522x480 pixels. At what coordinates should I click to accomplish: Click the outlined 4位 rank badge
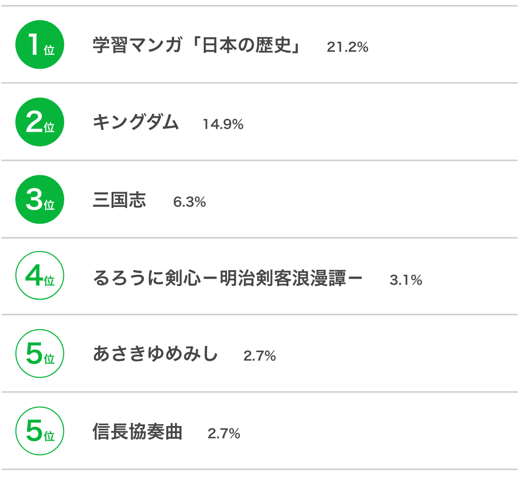40,276
